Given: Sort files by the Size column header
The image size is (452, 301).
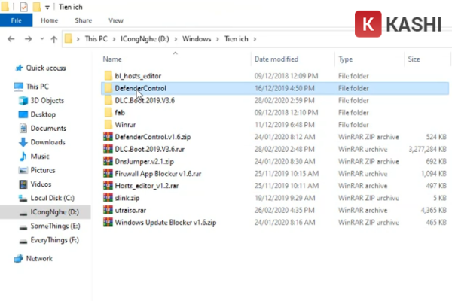Looking at the screenshot, I should click(414, 58).
